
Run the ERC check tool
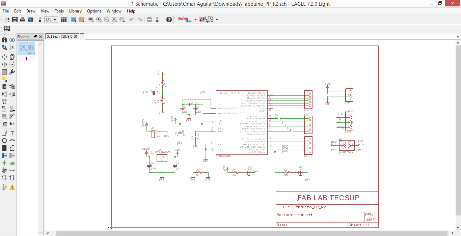pyautogui.click(x=4, y=187)
